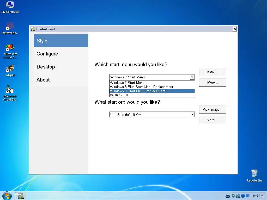Viewport: 267px width, 200px height.
Task: Click the Windows Start orb
Action: tap(7, 196)
